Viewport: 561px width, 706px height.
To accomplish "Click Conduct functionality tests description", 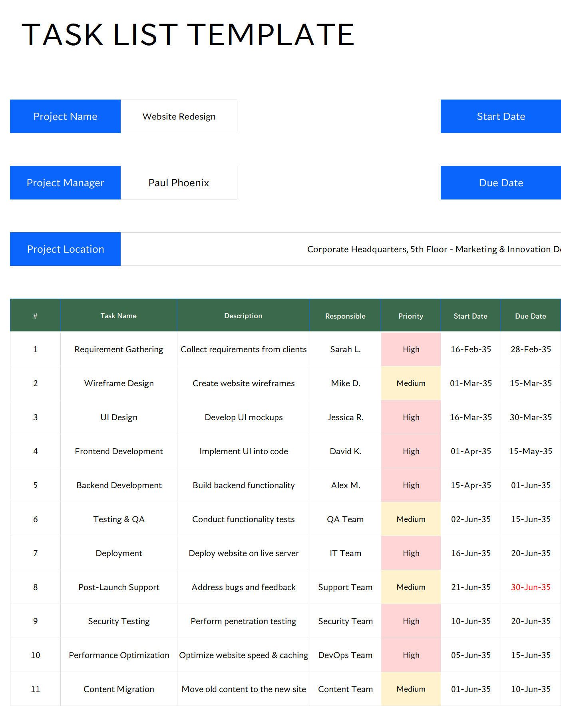I will (x=243, y=519).
